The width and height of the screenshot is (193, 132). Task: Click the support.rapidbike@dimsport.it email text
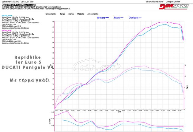57,9
